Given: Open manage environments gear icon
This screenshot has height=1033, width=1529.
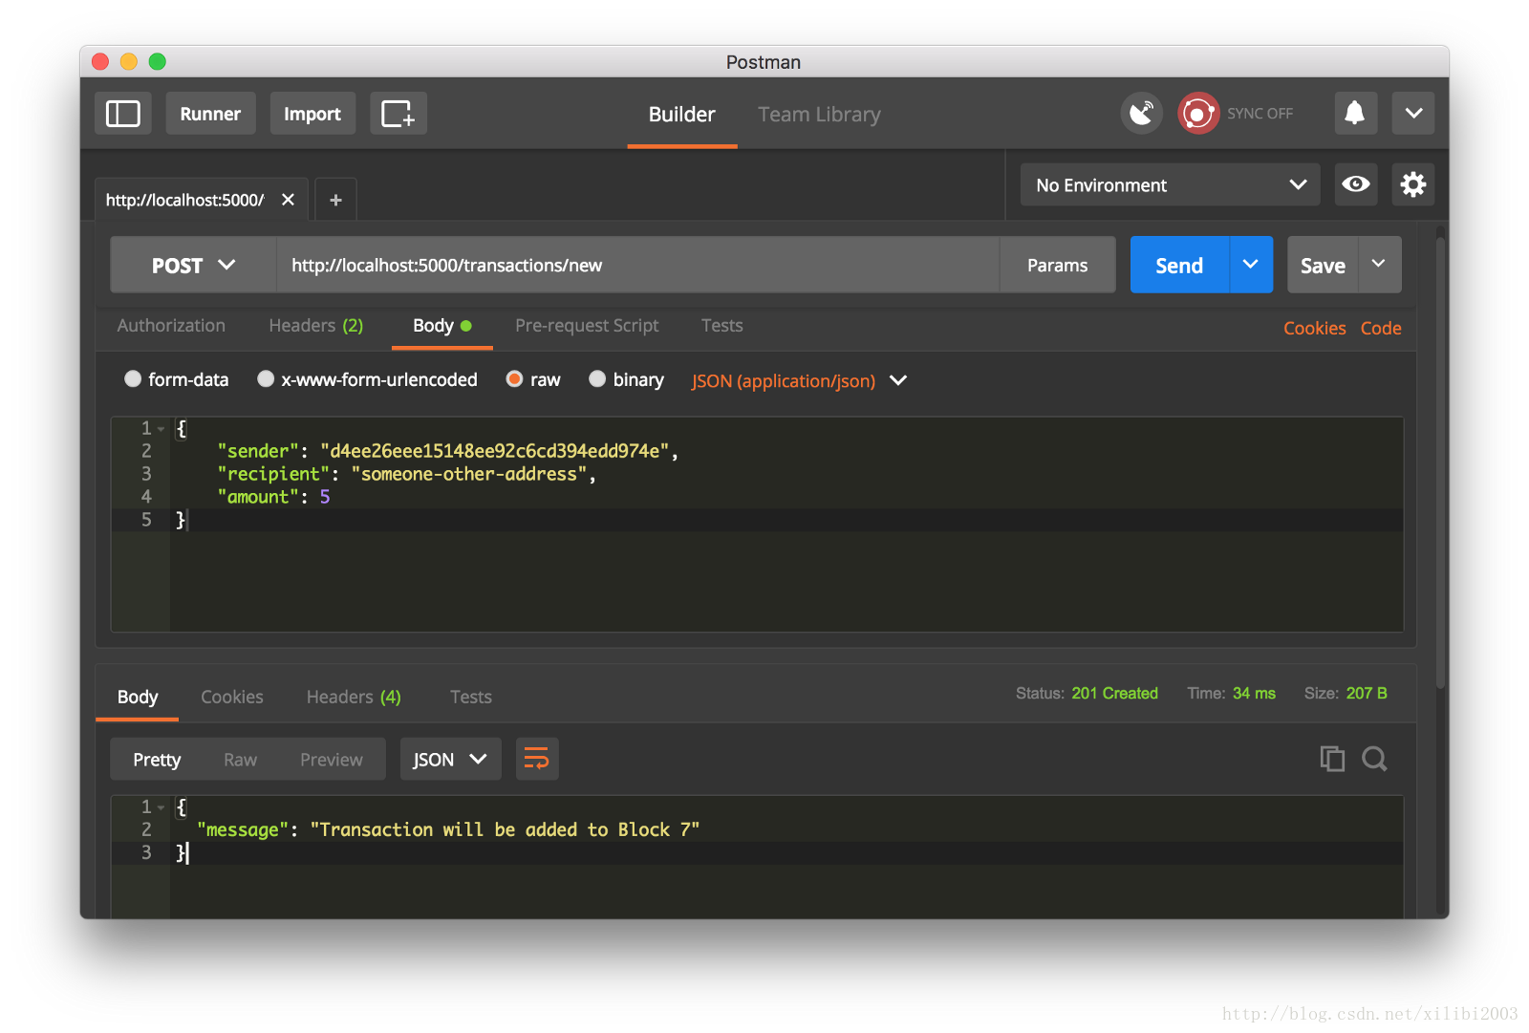Looking at the screenshot, I should click(1412, 184).
